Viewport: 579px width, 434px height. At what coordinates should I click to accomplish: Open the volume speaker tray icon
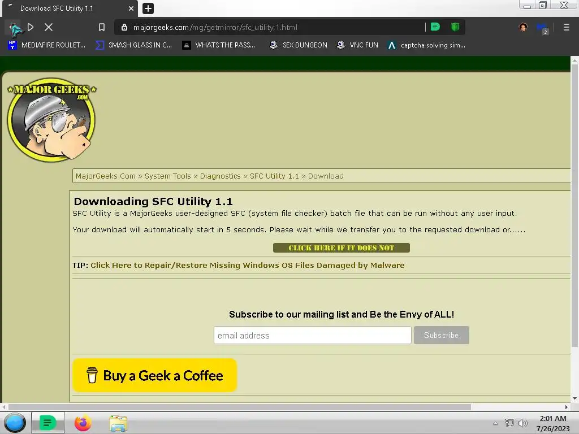coord(523,423)
